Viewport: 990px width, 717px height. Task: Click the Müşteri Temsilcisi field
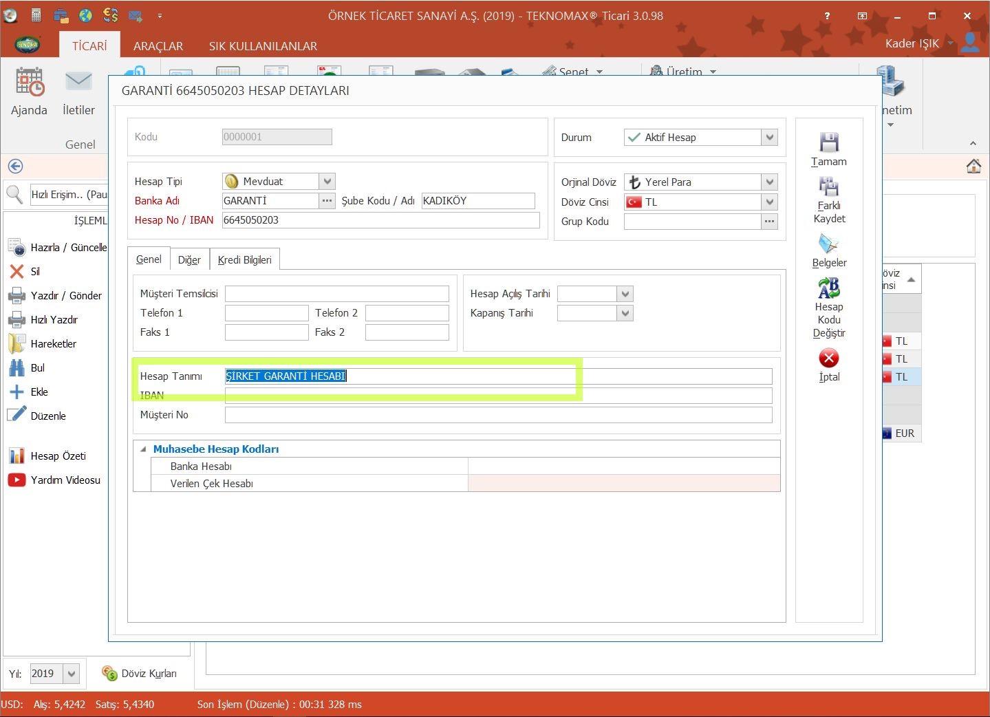click(x=337, y=294)
